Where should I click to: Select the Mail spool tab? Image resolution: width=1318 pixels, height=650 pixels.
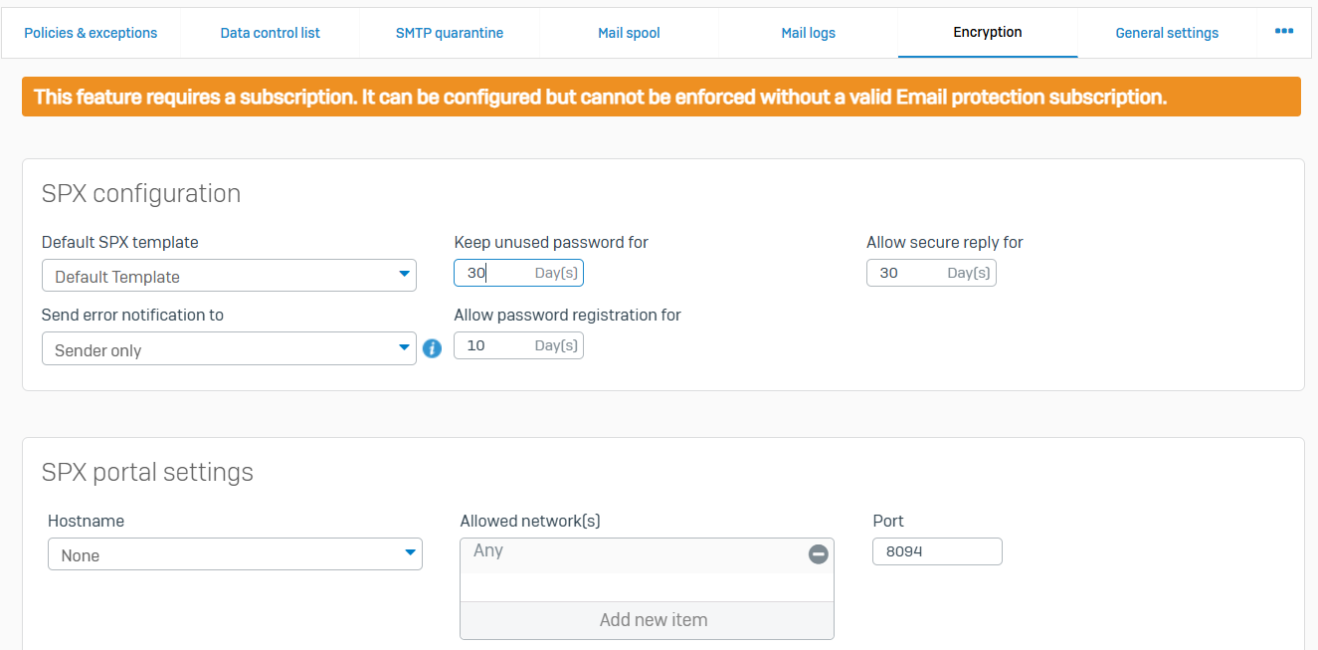629,33
